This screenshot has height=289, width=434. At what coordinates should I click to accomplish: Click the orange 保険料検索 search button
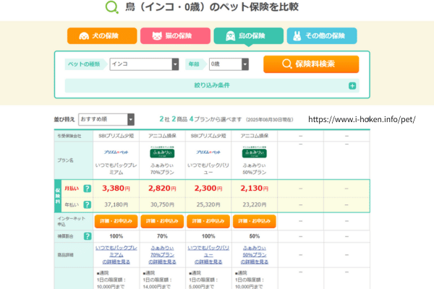[310, 64]
